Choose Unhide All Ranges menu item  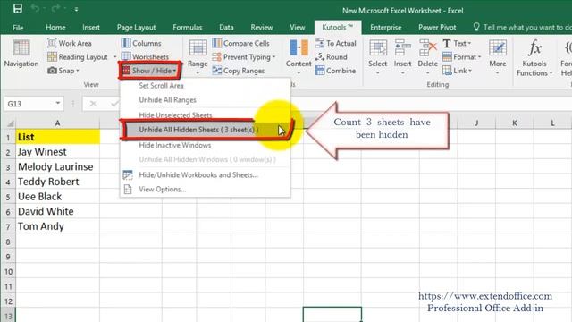click(206, 100)
